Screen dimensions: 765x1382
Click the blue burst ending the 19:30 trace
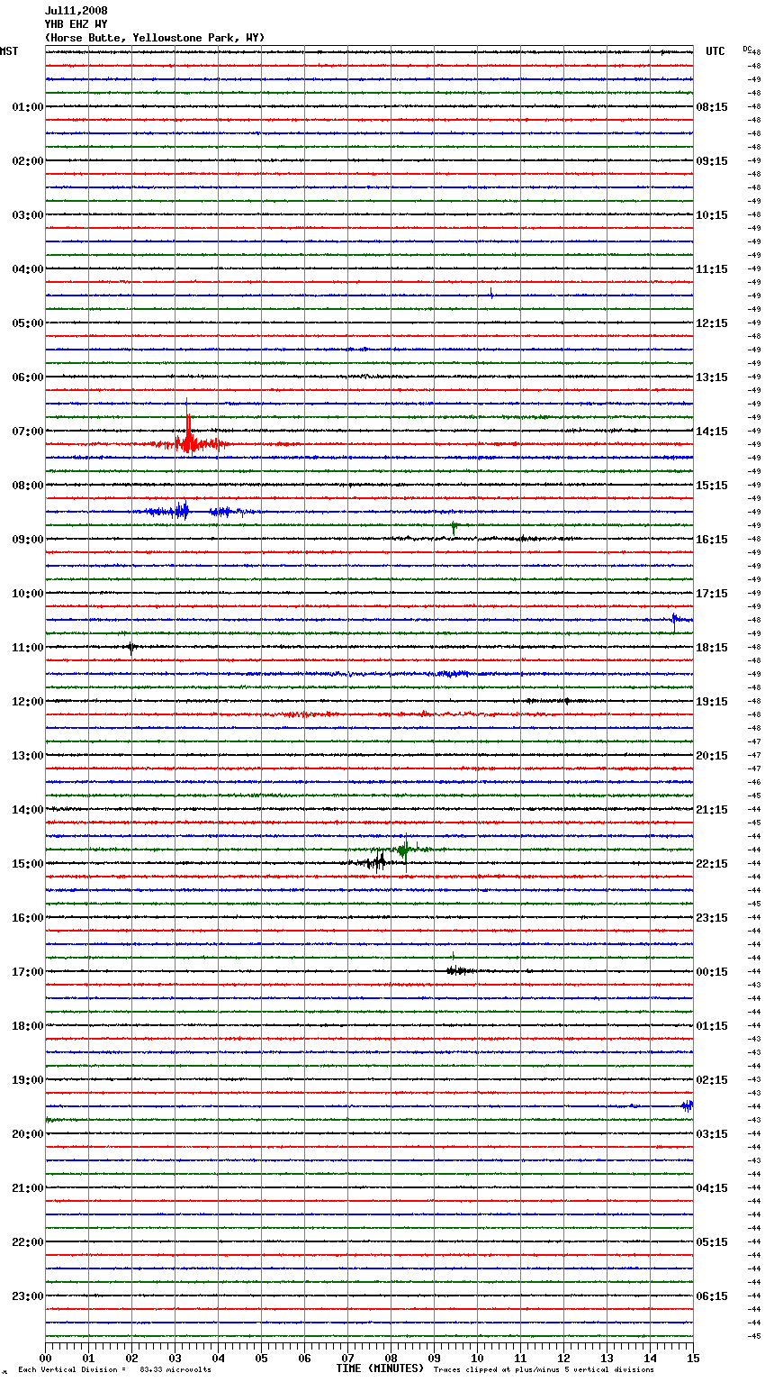pyautogui.click(x=688, y=1105)
